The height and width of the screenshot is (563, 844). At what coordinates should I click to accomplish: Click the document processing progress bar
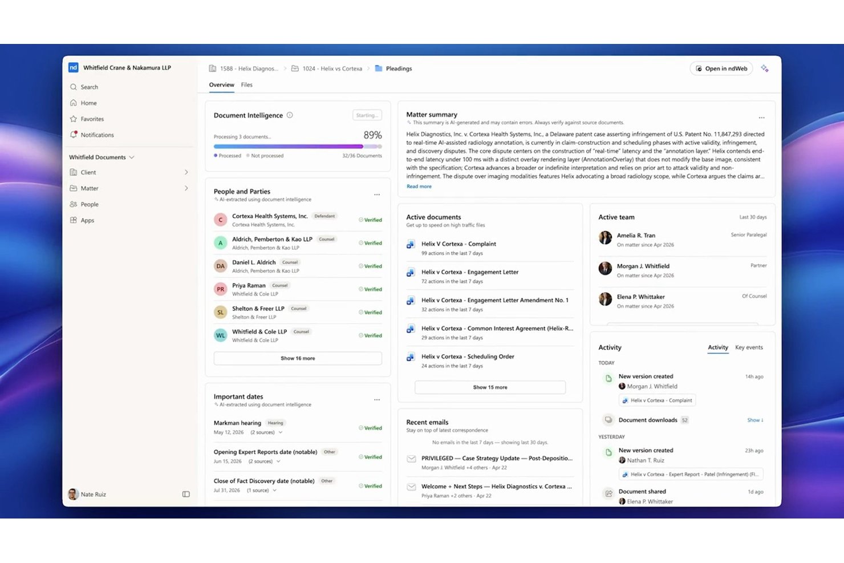coord(298,147)
